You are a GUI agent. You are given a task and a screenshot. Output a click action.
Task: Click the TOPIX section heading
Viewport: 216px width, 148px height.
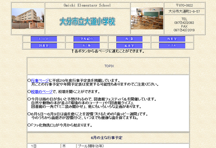click(x=109, y=66)
